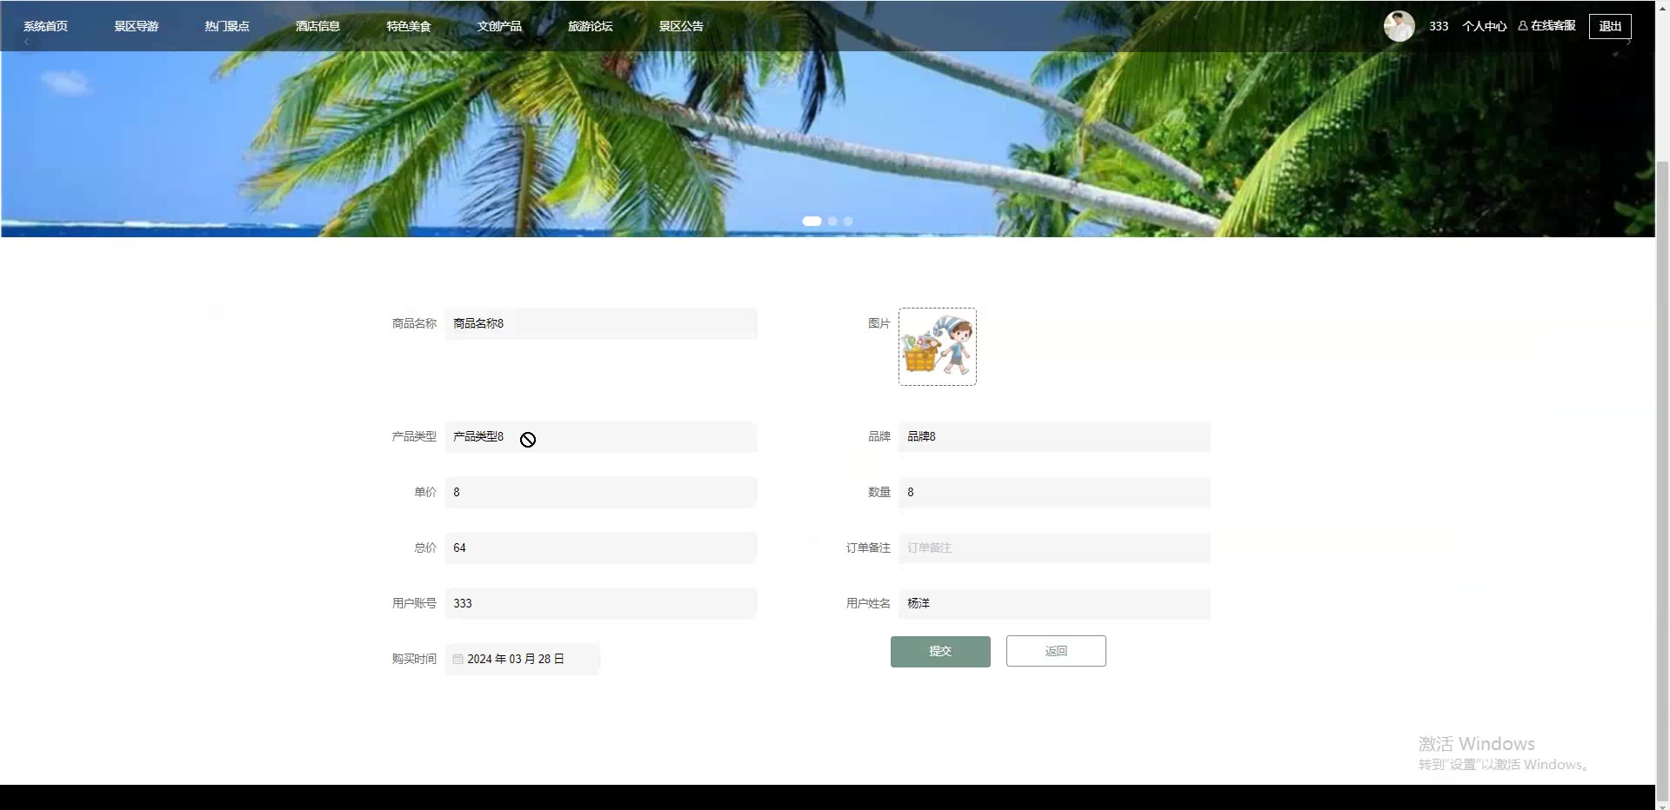The width and height of the screenshot is (1670, 810).
Task: Click the 单价 input field
Action: click(x=601, y=492)
